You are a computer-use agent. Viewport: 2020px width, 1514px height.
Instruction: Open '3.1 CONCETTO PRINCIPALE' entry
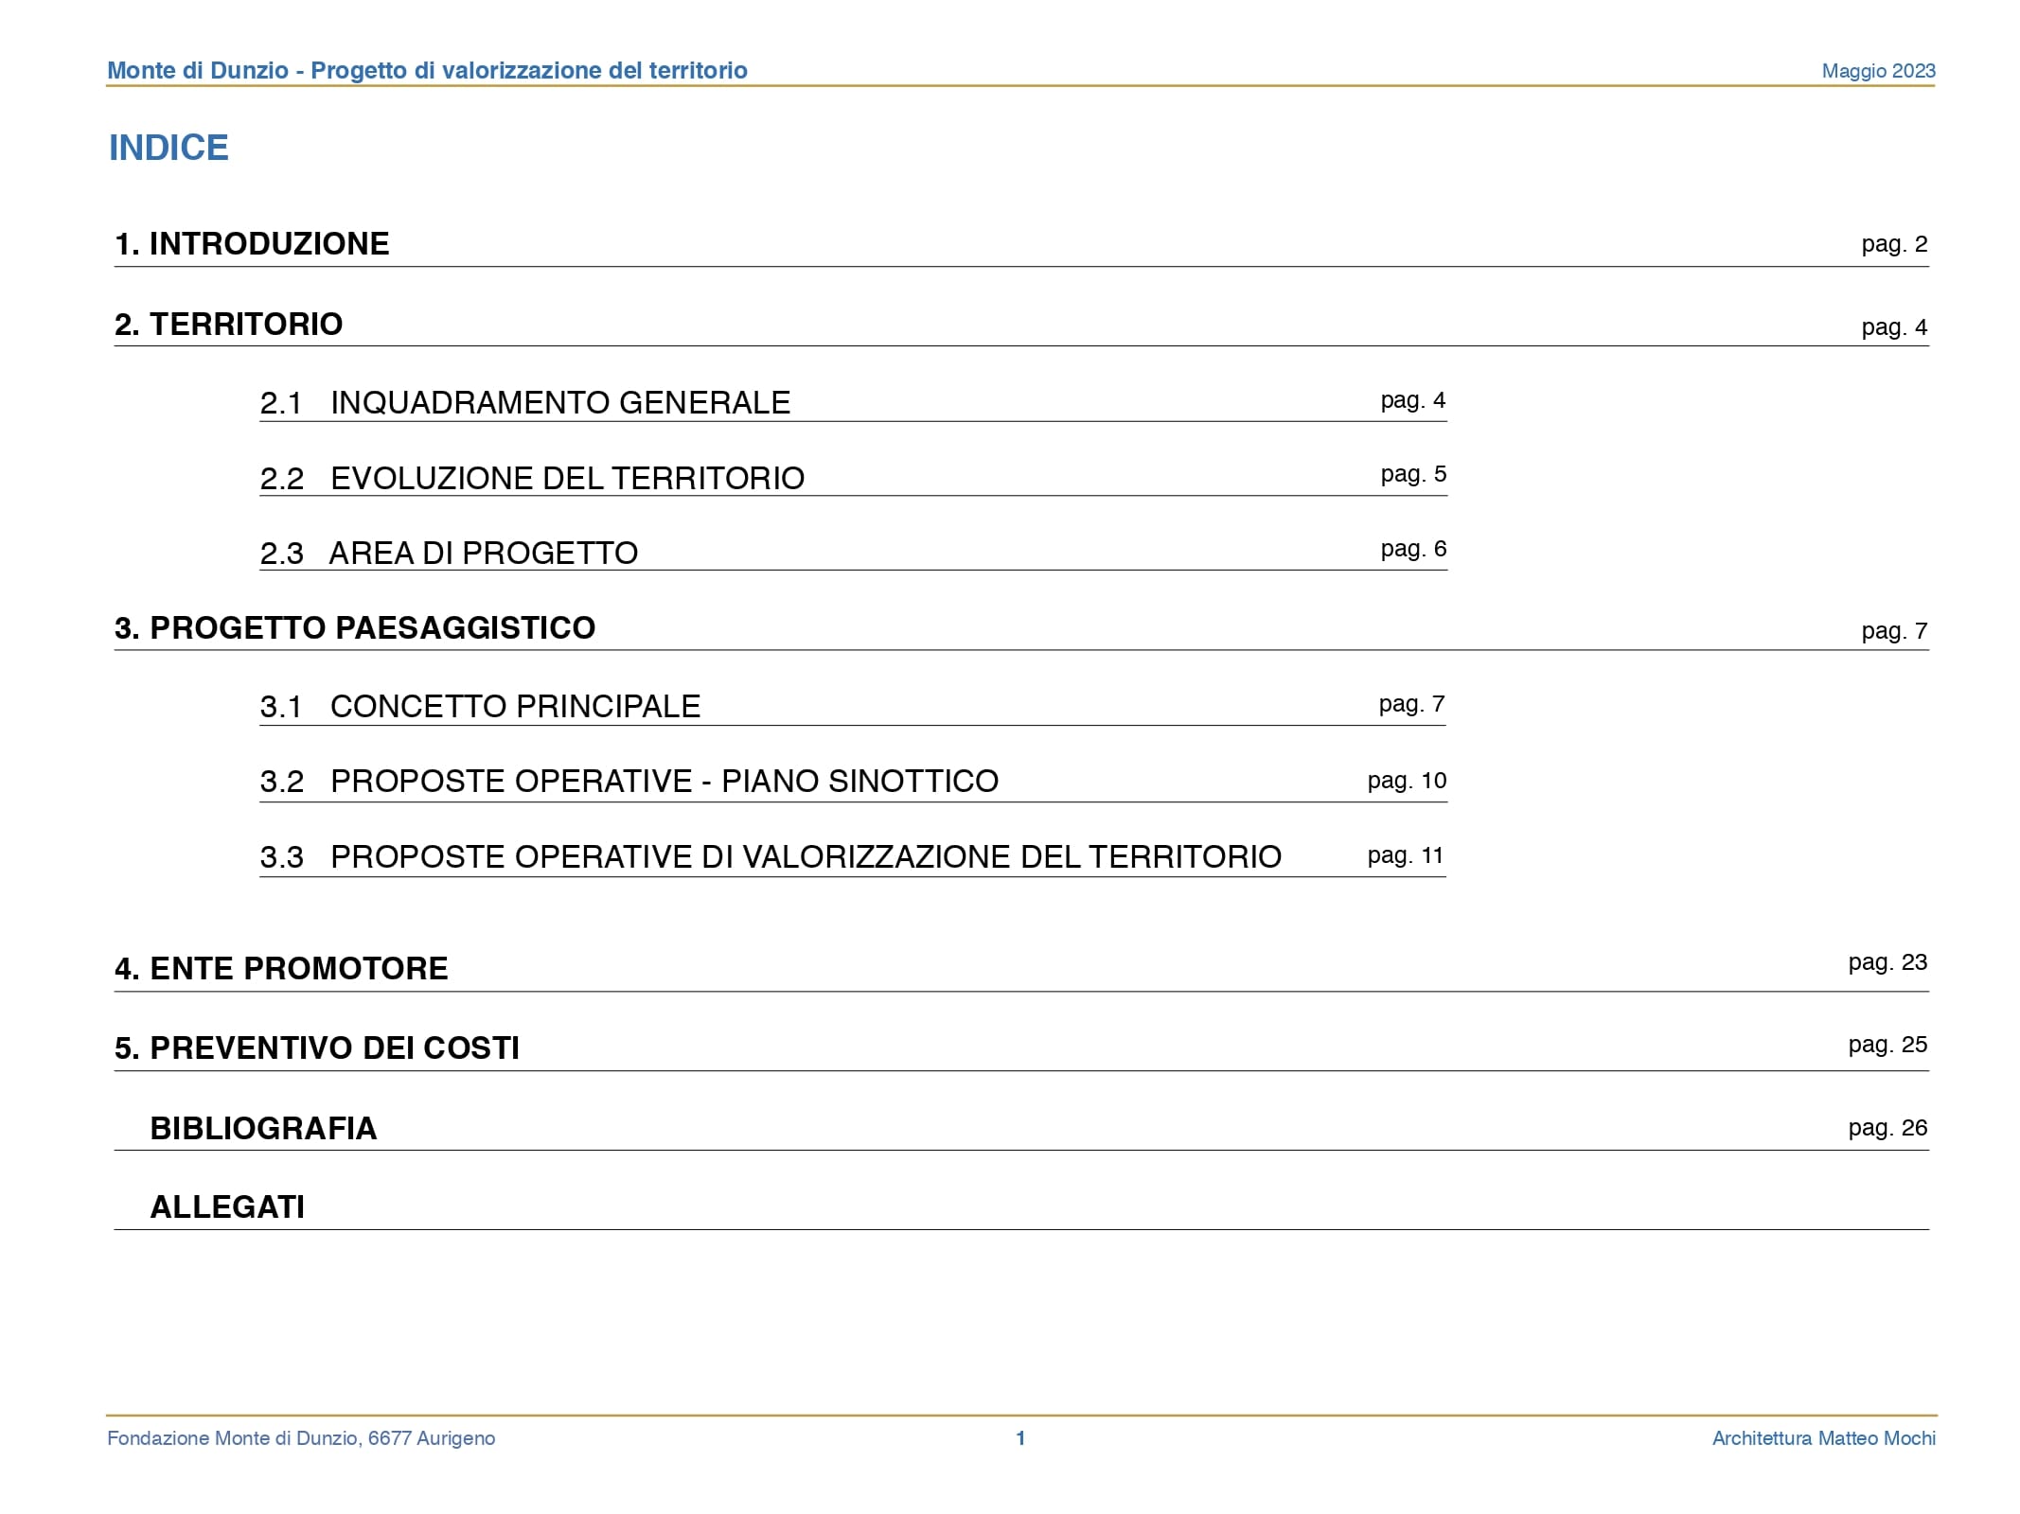pyautogui.click(x=480, y=706)
